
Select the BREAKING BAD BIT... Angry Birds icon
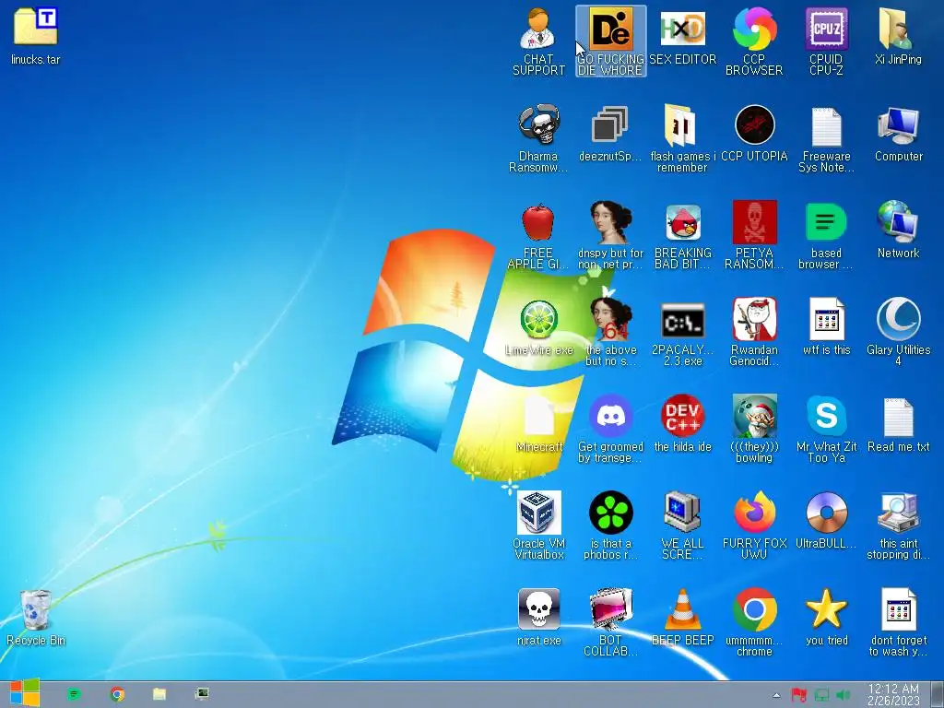click(x=682, y=223)
